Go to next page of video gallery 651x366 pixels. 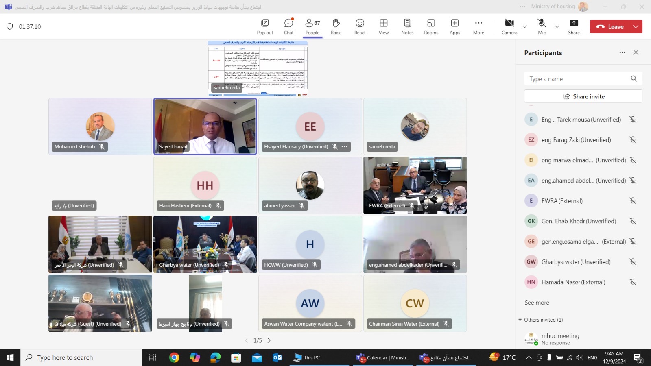(x=269, y=340)
